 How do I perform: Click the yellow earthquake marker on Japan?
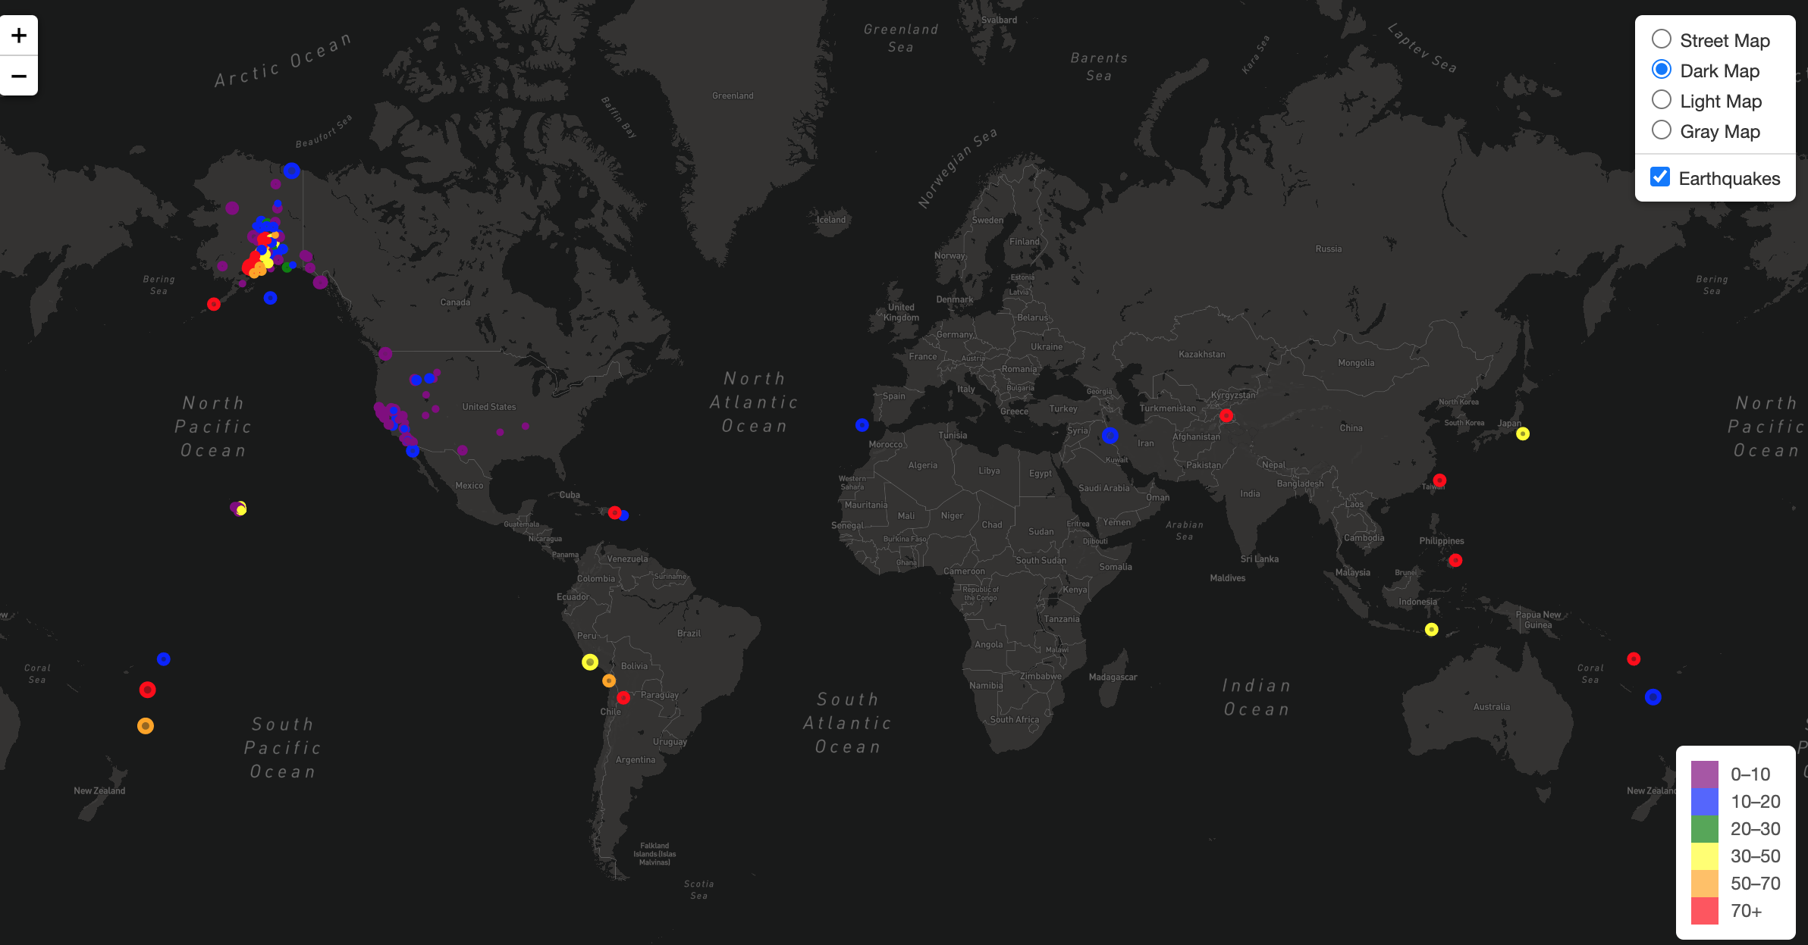point(1522,434)
